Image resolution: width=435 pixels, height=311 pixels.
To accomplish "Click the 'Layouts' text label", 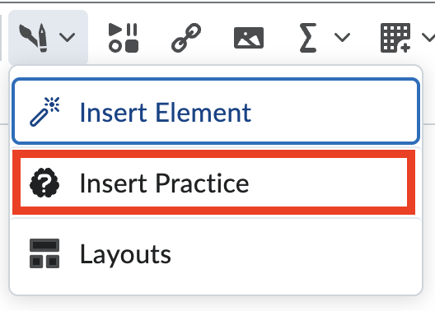I will 125,255.
